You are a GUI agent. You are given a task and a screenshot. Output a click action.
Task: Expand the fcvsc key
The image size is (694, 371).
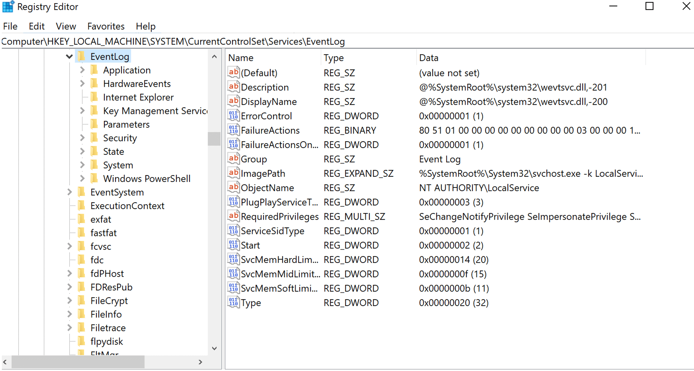(70, 246)
